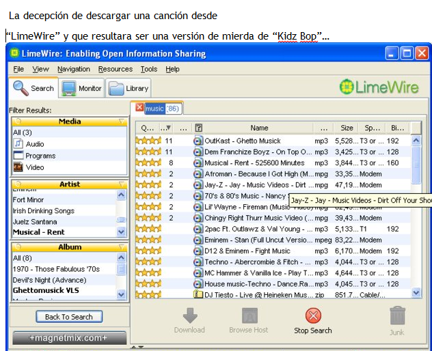This screenshot has width=432, height=351.
Task: Click the Album panel round toggle
Action: [x=18, y=247]
